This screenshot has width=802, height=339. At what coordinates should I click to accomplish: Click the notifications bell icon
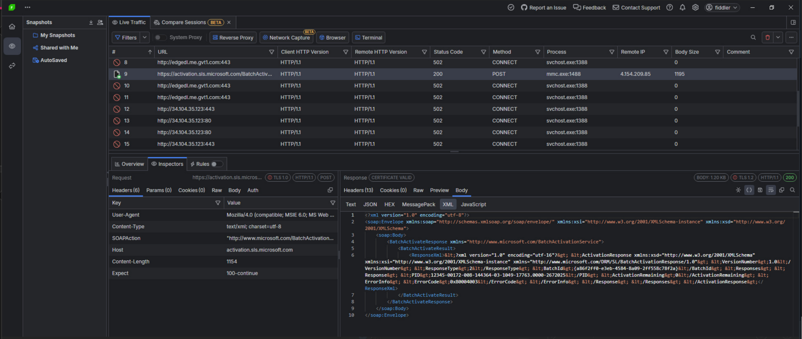click(x=682, y=7)
